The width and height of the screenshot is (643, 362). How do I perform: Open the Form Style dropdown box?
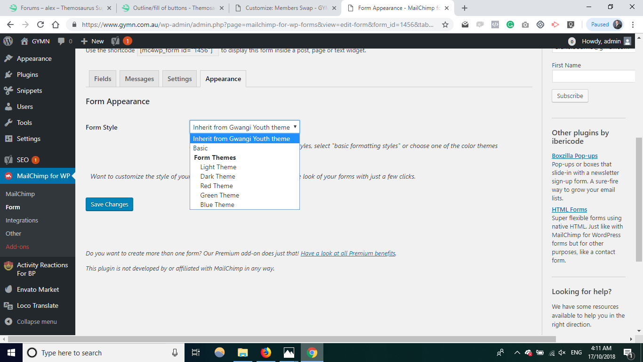pyautogui.click(x=245, y=127)
